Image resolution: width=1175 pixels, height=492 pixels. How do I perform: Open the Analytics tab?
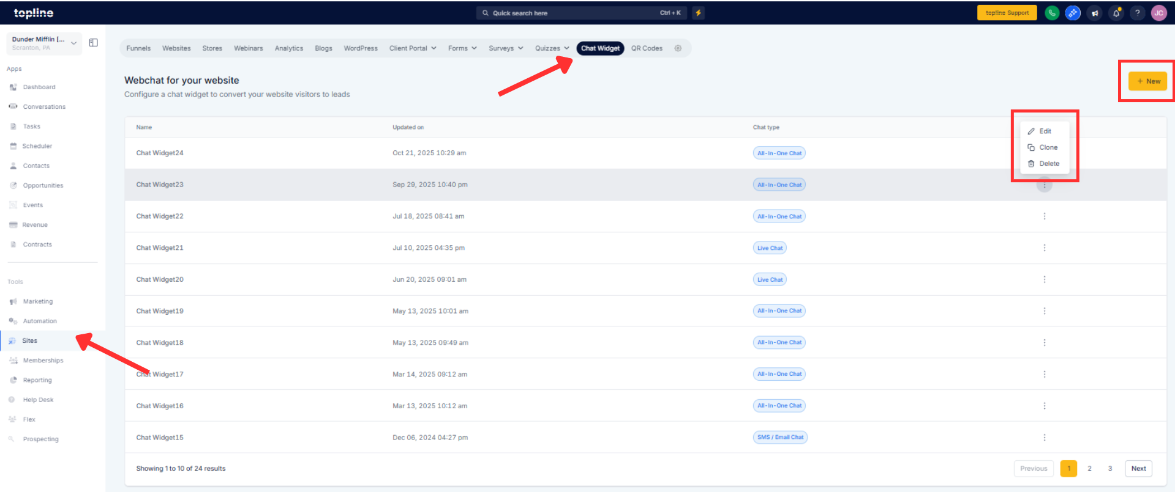pyautogui.click(x=289, y=48)
